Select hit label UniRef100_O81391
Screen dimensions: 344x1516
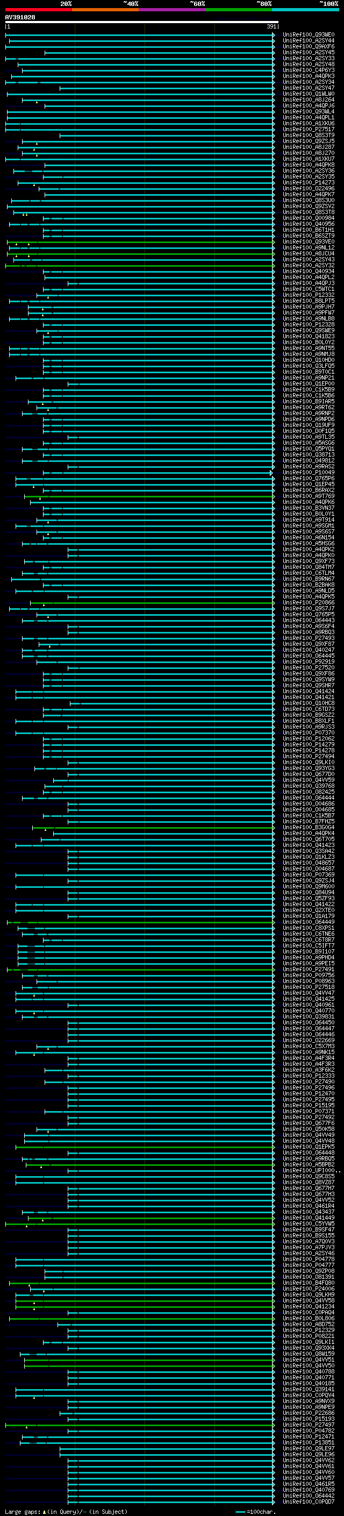tap(309, 1277)
